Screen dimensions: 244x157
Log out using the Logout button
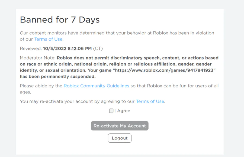(x=120, y=138)
